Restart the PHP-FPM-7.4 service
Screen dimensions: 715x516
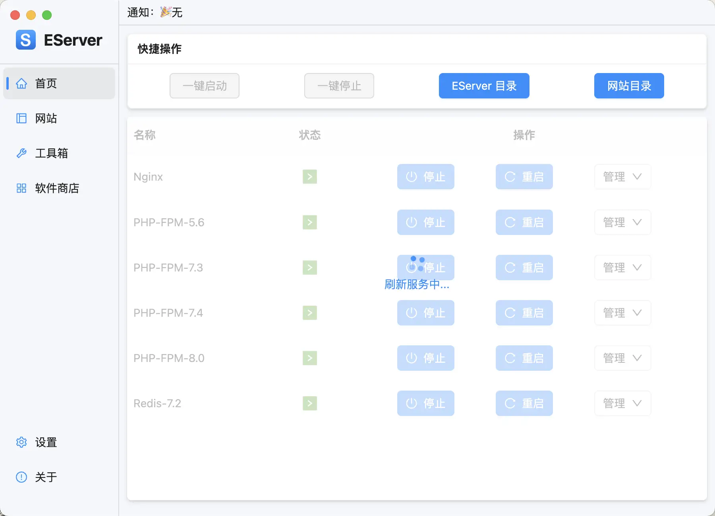coord(524,313)
